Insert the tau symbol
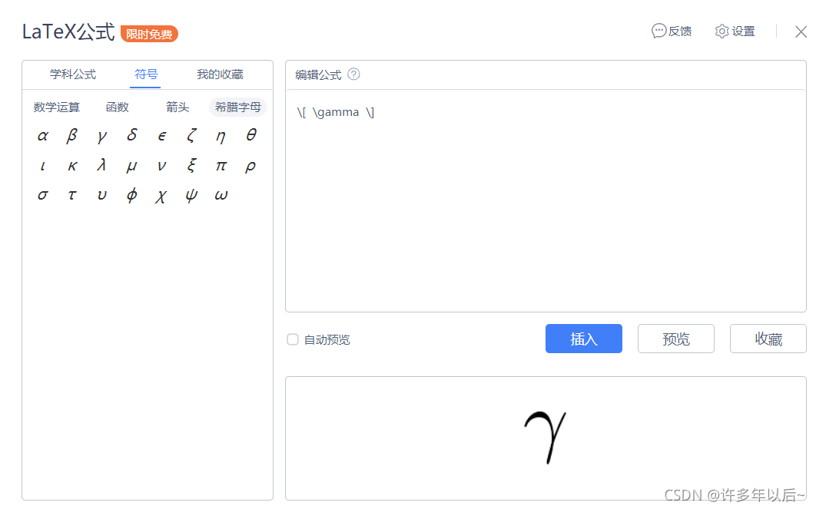816x509 pixels. click(x=72, y=196)
